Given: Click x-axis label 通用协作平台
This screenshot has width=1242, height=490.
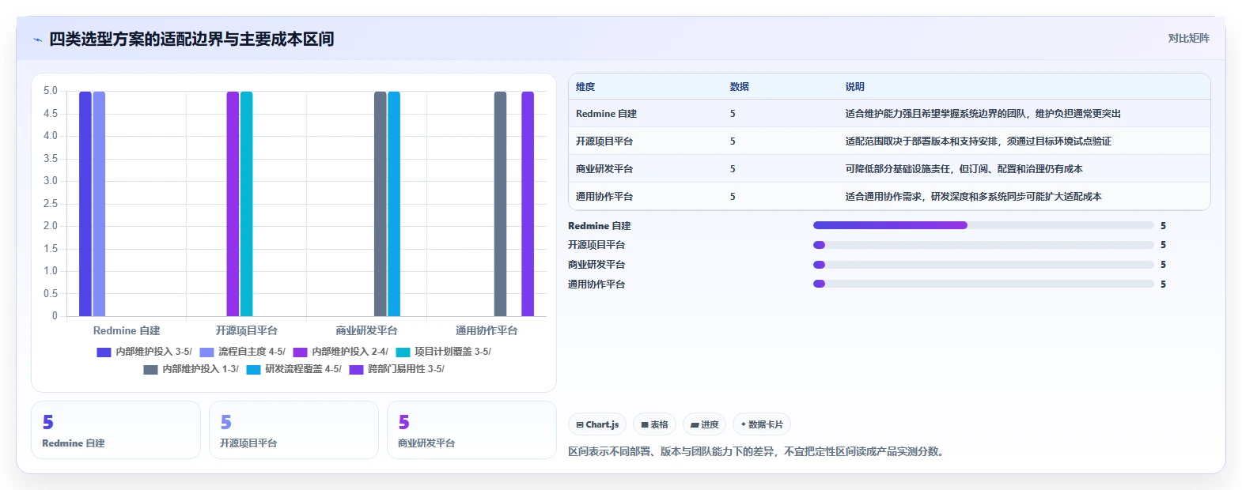Looking at the screenshot, I should pos(487,330).
